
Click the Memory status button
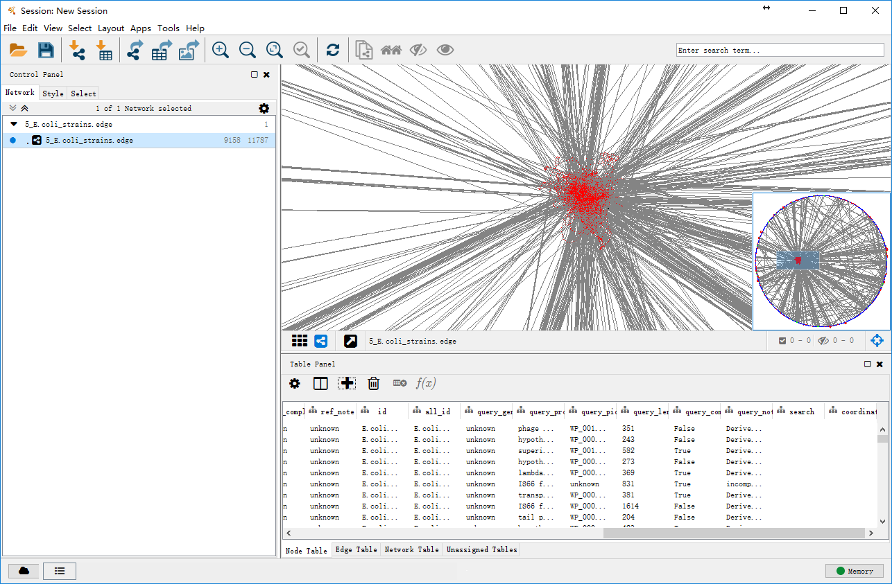tap(854, 571)
